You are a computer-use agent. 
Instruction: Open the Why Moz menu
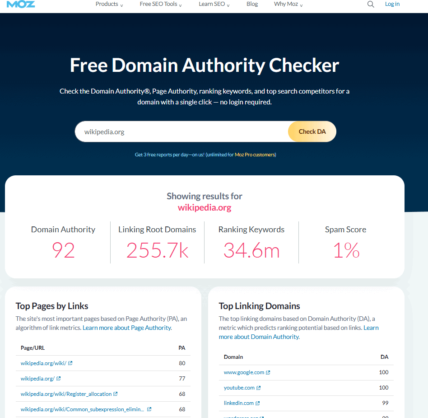point(286,4)
